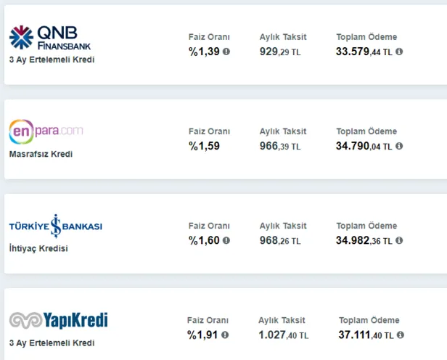Select the Enpara.com logo
Viewport: 447px width, 360px height.
46,131
